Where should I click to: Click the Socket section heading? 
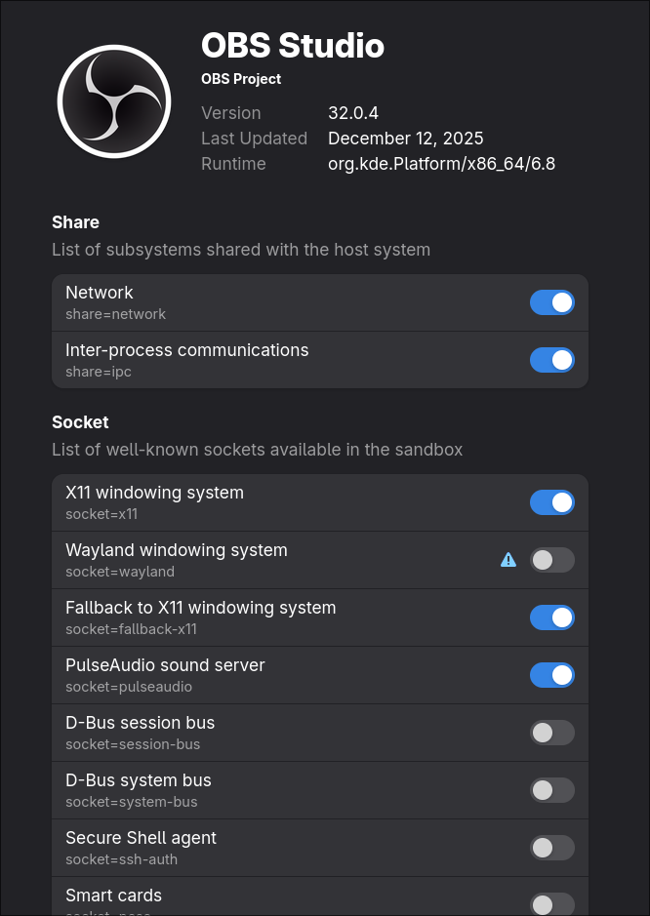pos(80,421)
